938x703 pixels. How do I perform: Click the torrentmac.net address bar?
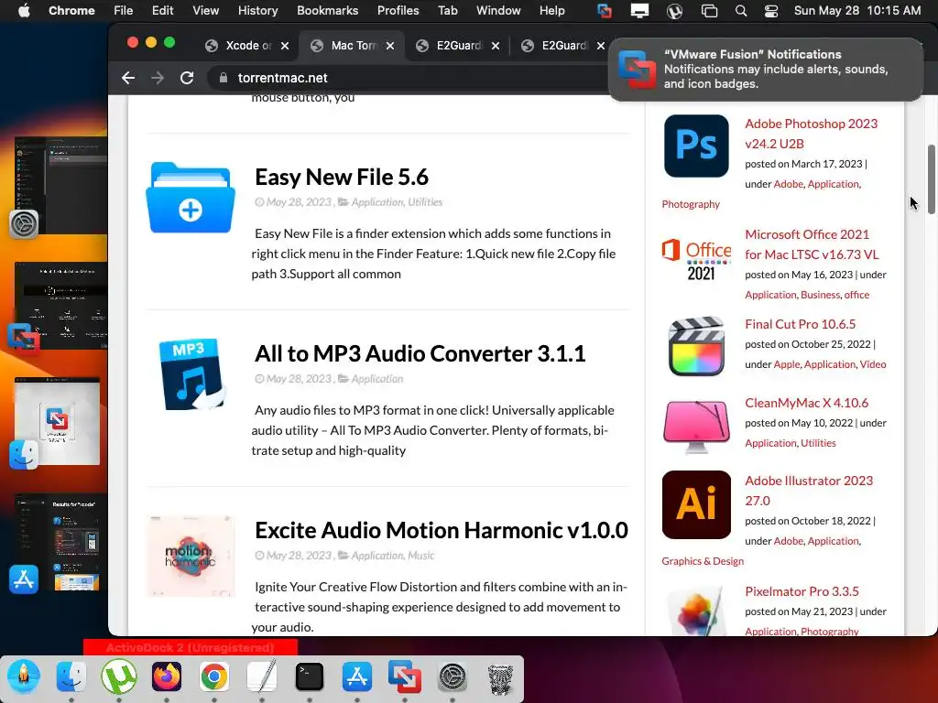(407, 78)
